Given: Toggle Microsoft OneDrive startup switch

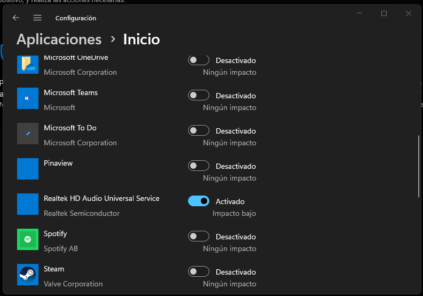Looking at the screenshot, I should pos(199,60).
